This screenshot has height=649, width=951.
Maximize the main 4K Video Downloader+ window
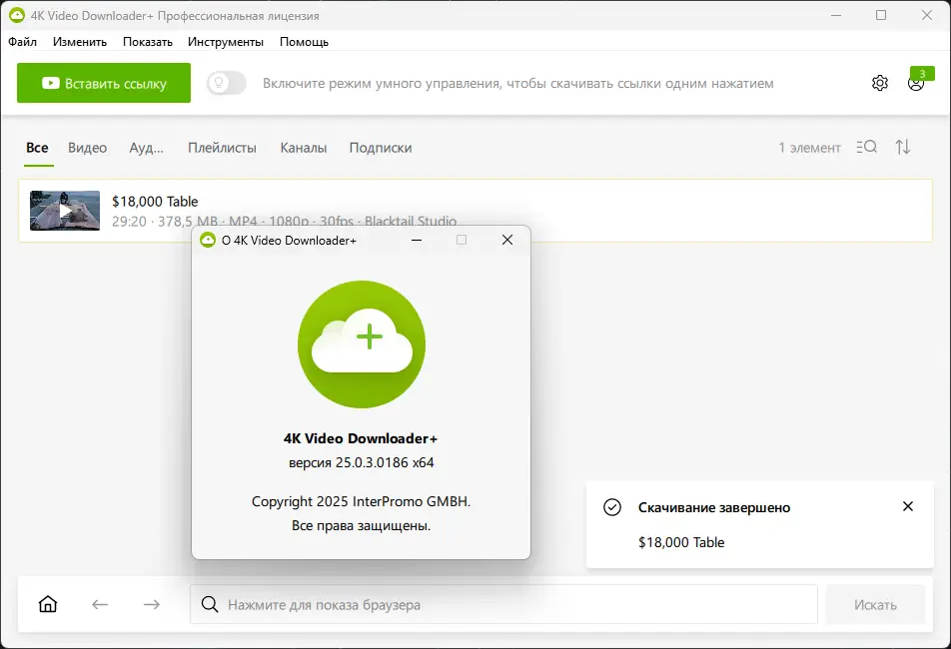coord(881,15)
